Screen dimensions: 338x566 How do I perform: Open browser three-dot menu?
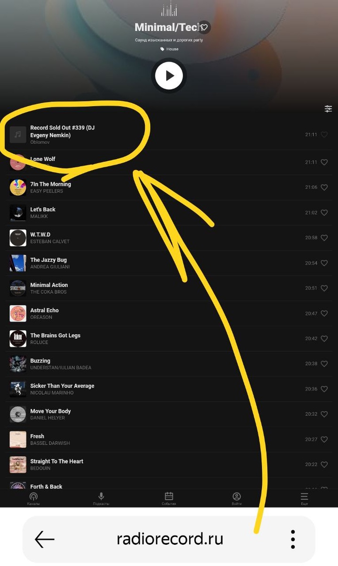(293, 539)
